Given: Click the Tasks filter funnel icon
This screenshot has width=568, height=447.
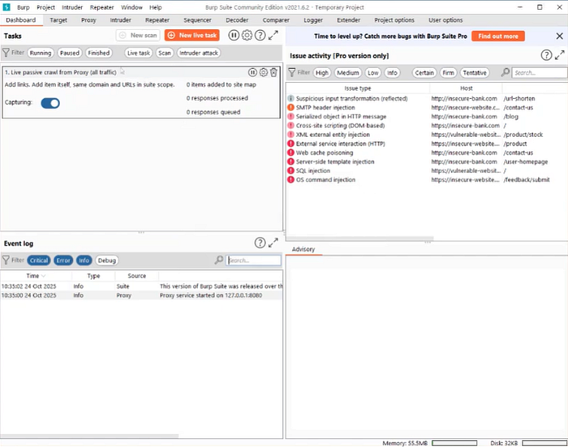Looking at the screenshot, I should [x=6, y=53].
